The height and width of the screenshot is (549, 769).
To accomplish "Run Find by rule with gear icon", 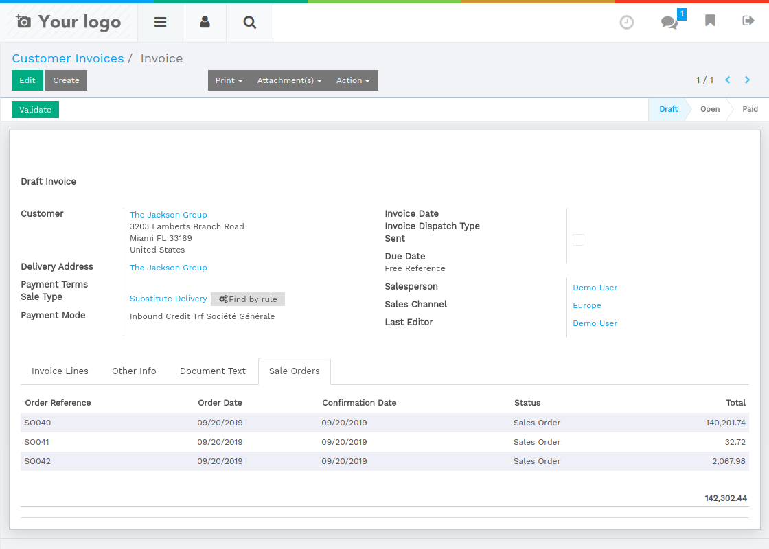I will click(x=247, y=299).
